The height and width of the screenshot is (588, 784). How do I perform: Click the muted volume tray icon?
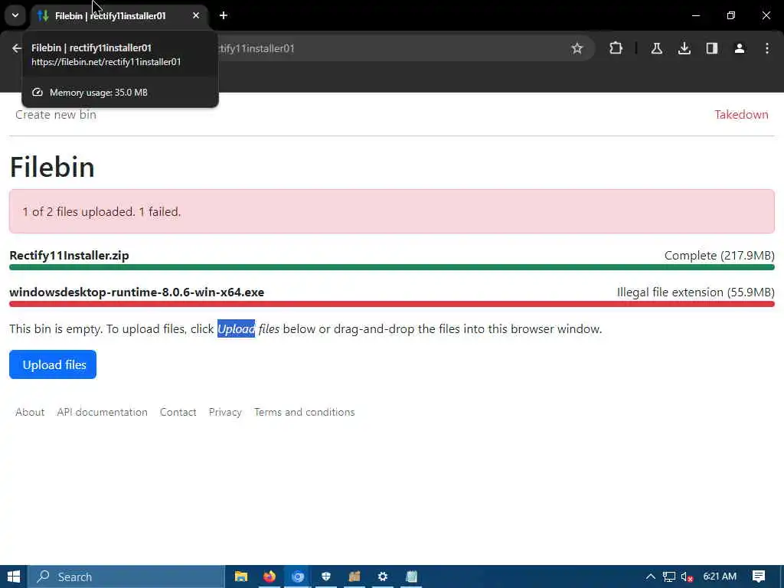coord(687,577)
